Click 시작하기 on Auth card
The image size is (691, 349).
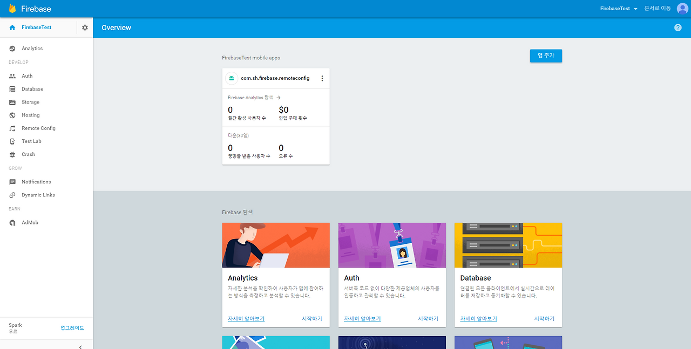tap(428, 319)
